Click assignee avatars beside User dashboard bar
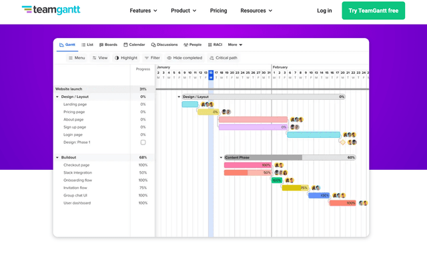This screenshot has width=427, height=255. pos(363,203)
